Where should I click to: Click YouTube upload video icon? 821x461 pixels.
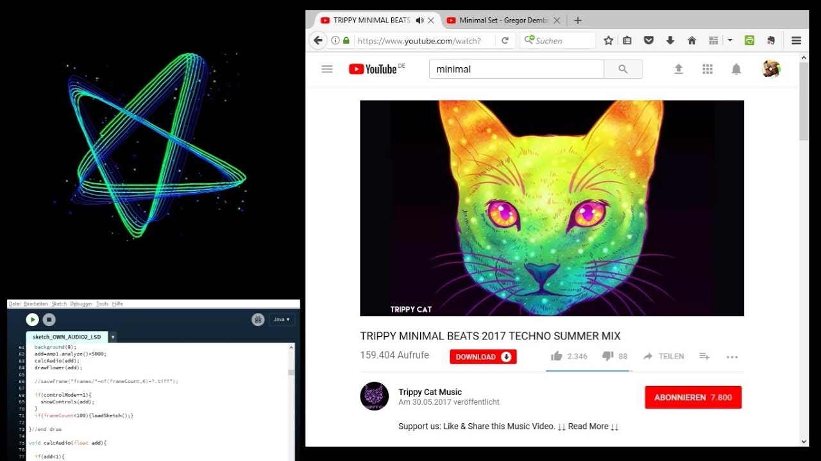click(x=679, y=69)
